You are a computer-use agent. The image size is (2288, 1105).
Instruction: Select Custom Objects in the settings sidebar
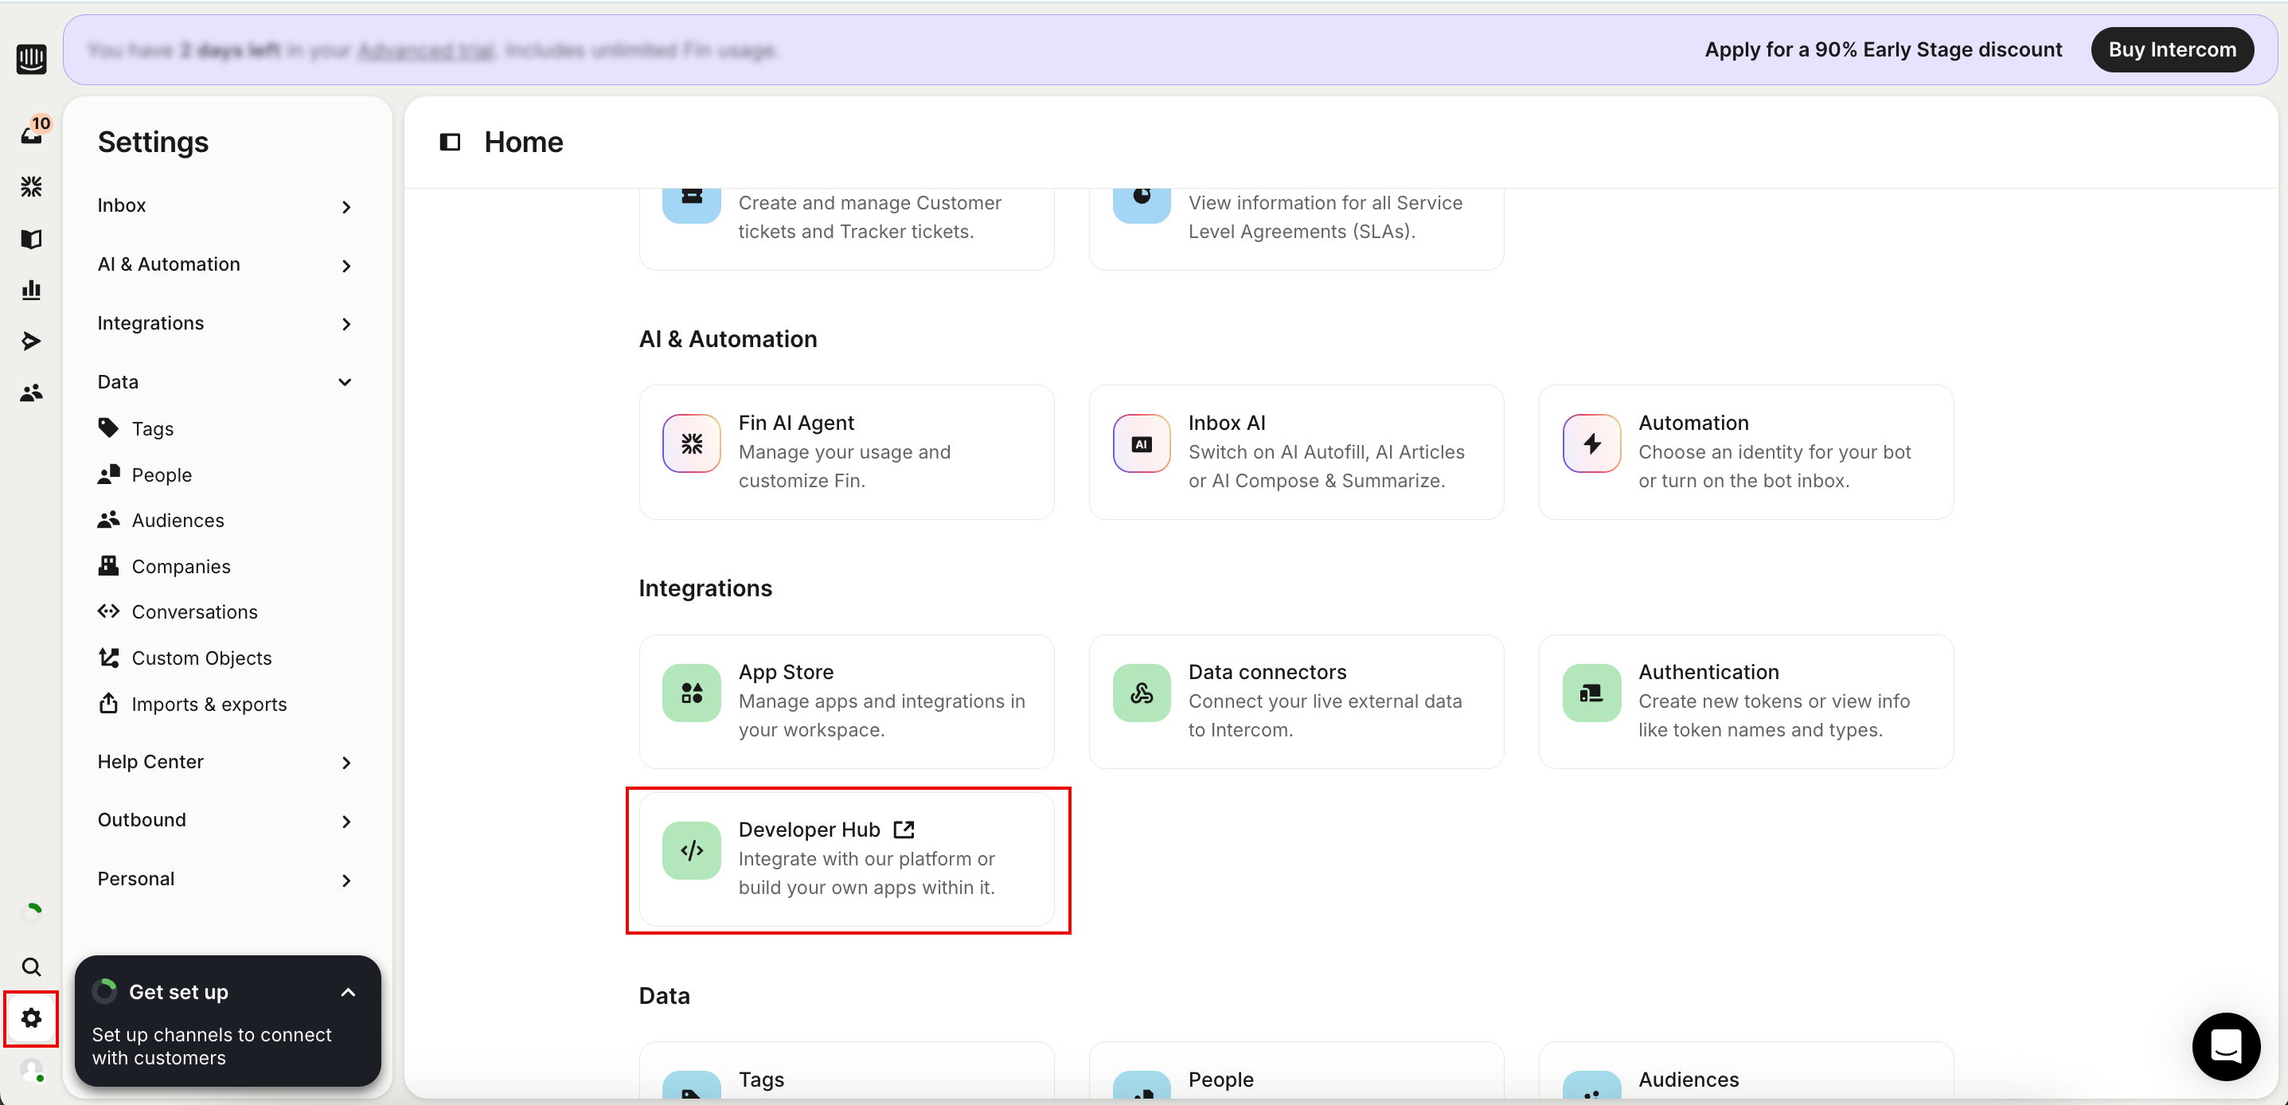(x=201, y=658)
